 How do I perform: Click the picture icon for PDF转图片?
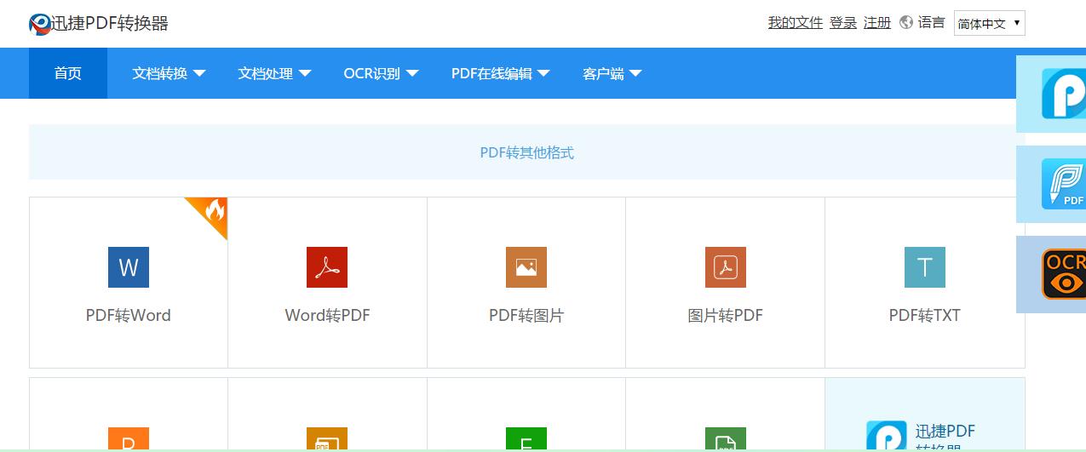526,267
